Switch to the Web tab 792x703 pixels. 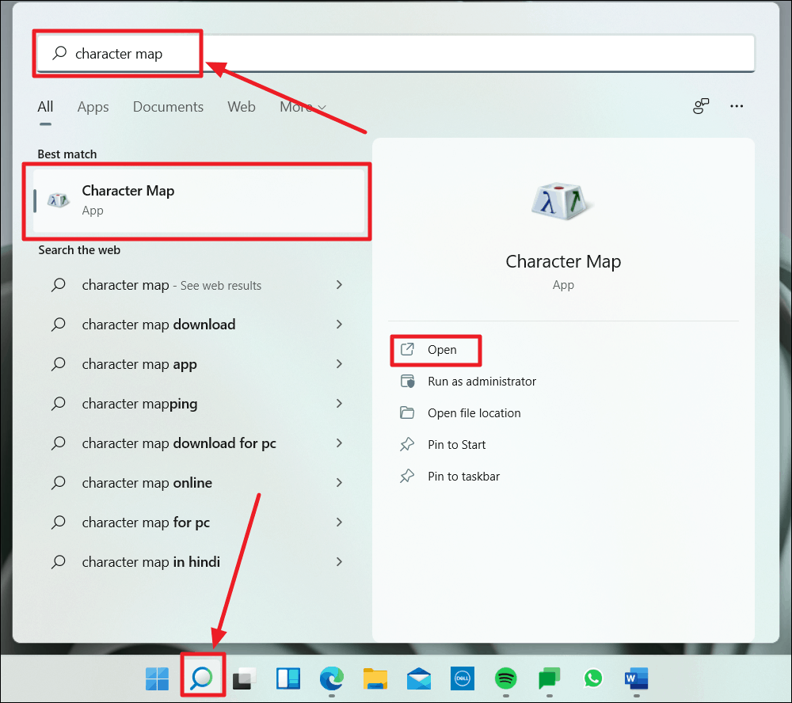click(242, 107)
